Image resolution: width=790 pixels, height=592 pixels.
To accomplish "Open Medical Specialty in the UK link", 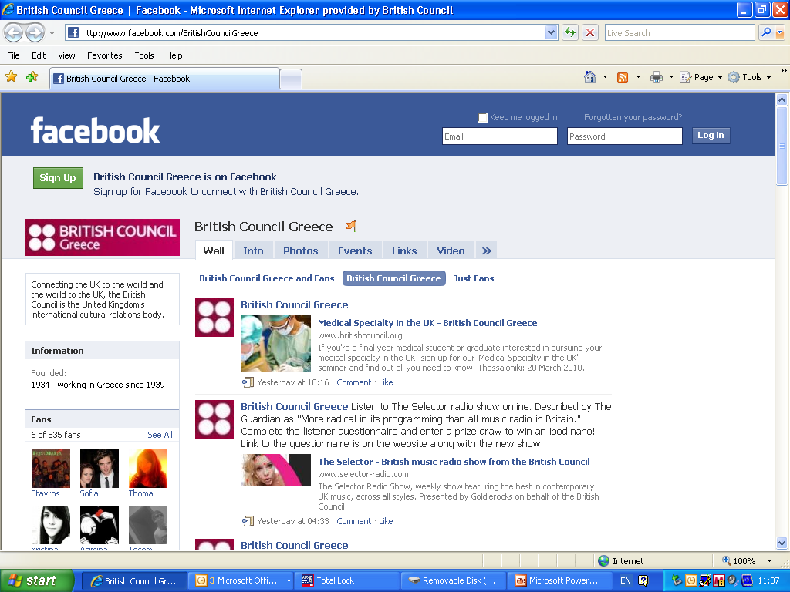I will pyautogui.click(x=427, y=323).
